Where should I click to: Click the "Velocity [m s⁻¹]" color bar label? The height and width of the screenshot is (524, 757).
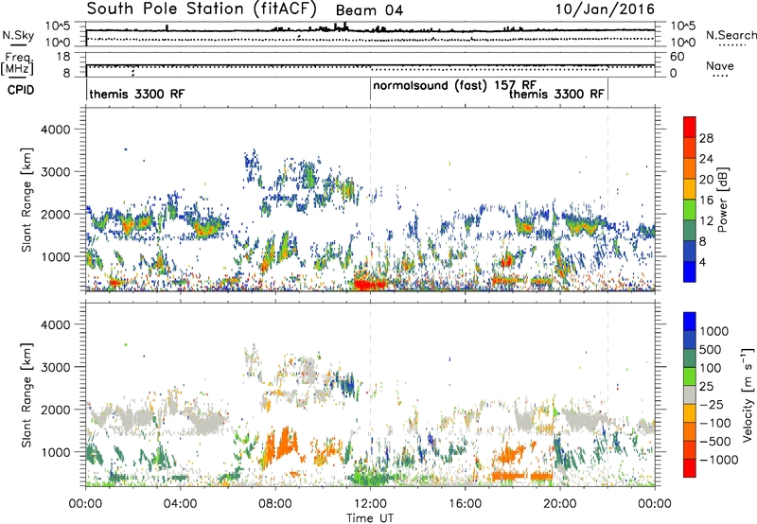point(748,394)
